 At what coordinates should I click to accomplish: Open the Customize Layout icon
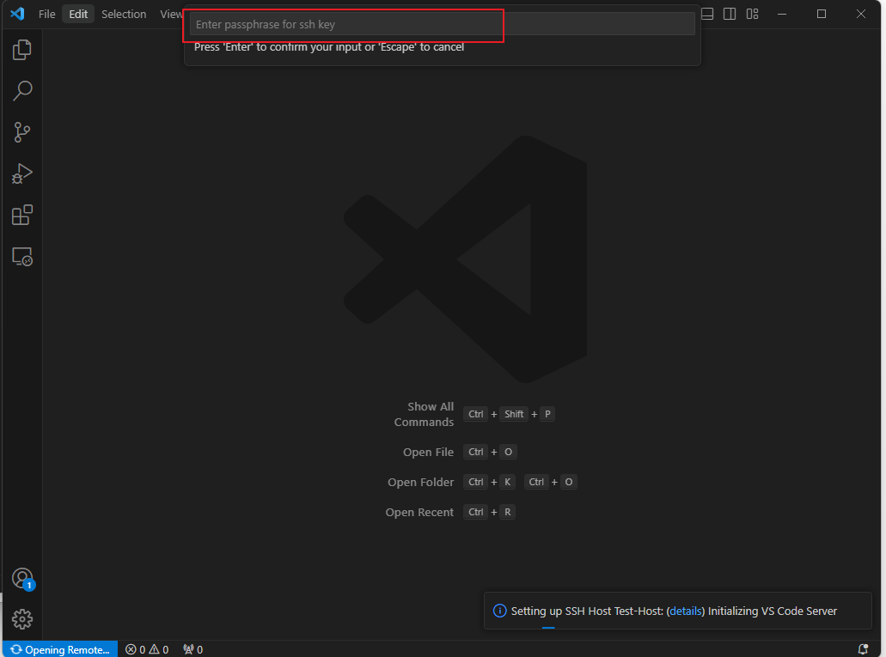pos(752,14)
